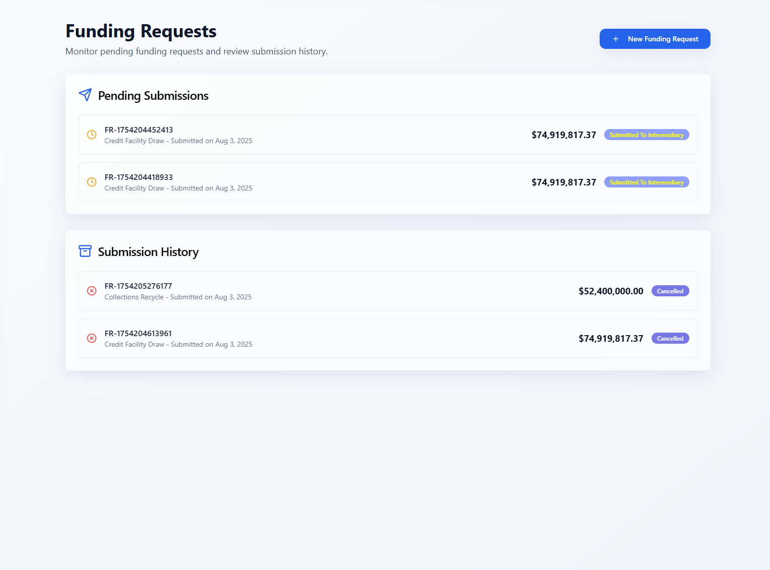Click the Pending Submissions section heading
770x570 pixels.
(153, 96)
